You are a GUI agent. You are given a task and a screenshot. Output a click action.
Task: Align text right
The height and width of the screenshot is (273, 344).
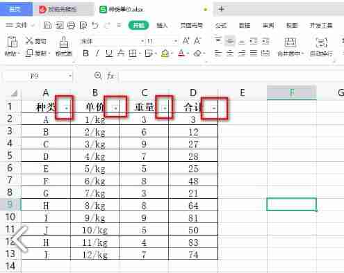pos(242,53)
